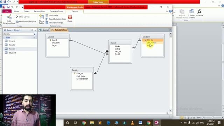Click Crs_ID field in Result table
The height and width of the screenshot is (126, 224).
tap(117, 54)
